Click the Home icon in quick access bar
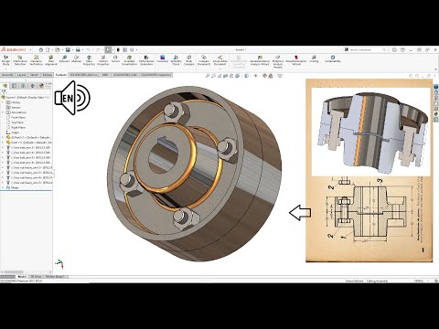Viewport: 439px width, 329px height. click(x=40, y=49)
